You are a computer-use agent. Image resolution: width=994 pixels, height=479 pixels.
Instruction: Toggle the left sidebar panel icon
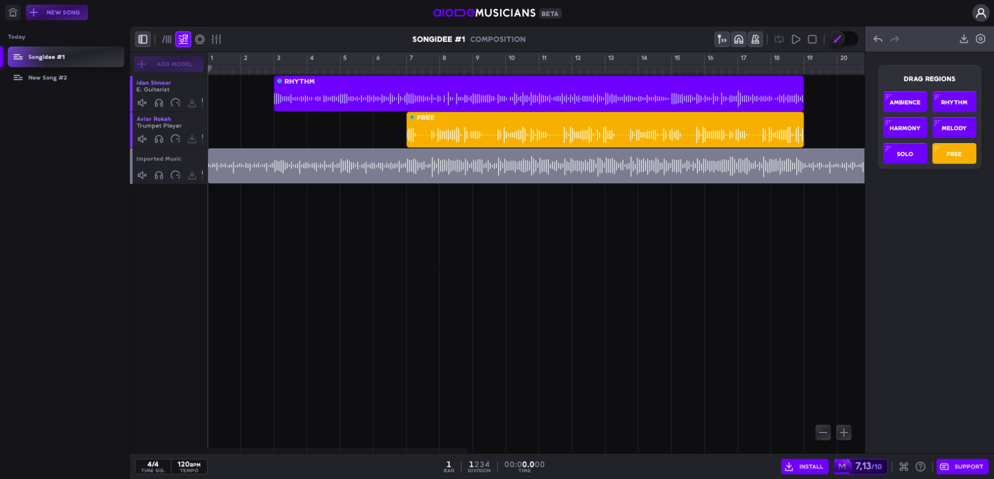143,39
